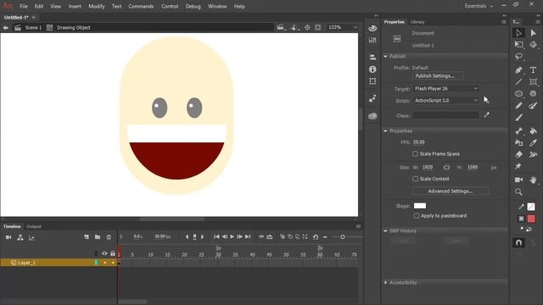Check Apply to pasteboard option
This screenshot has width=543, height=305.
tap(417, 216)
